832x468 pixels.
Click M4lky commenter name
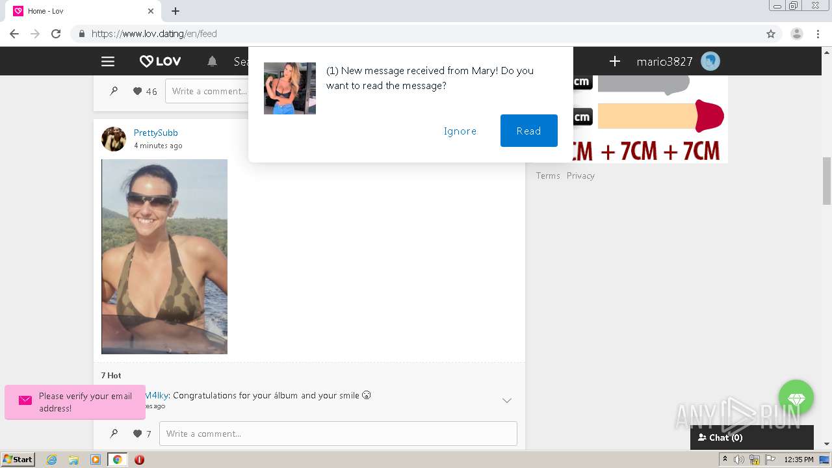pyautogui.click(x=157, y=395)
